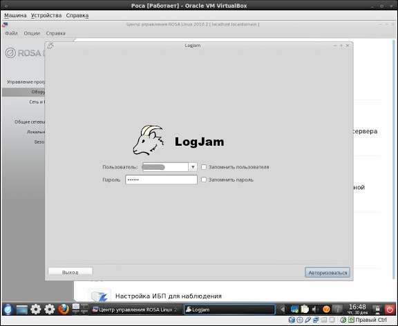Click the LogJam goat logo image
Image resolution: width=398 pixels, height=326 pixels.
(149, 140)
